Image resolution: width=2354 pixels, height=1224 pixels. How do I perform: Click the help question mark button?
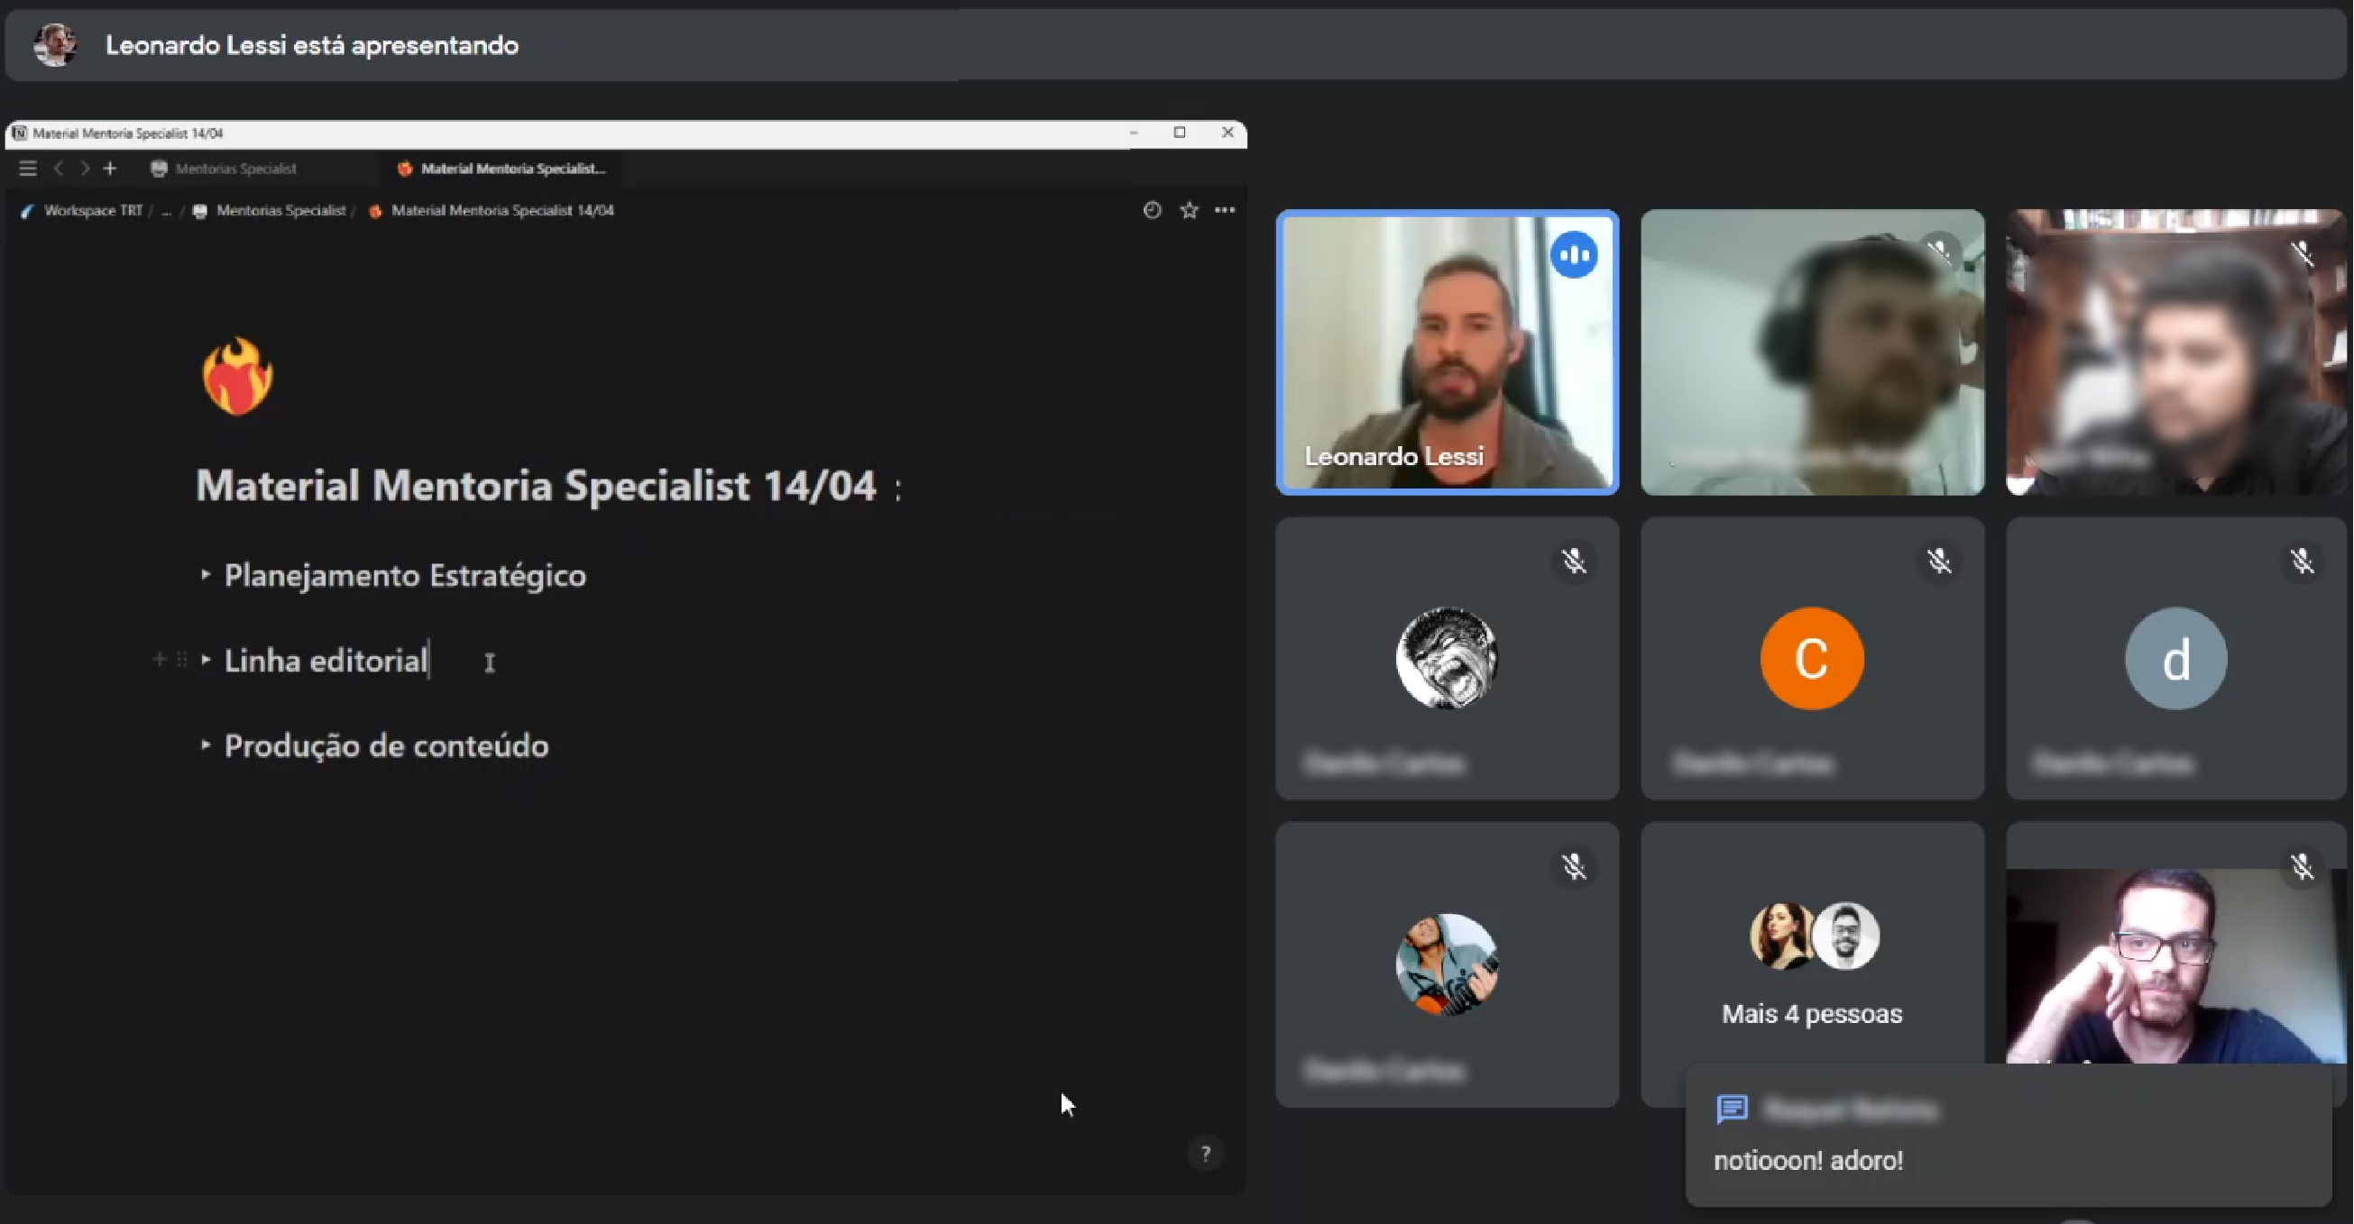[x=1205, y=1154]
